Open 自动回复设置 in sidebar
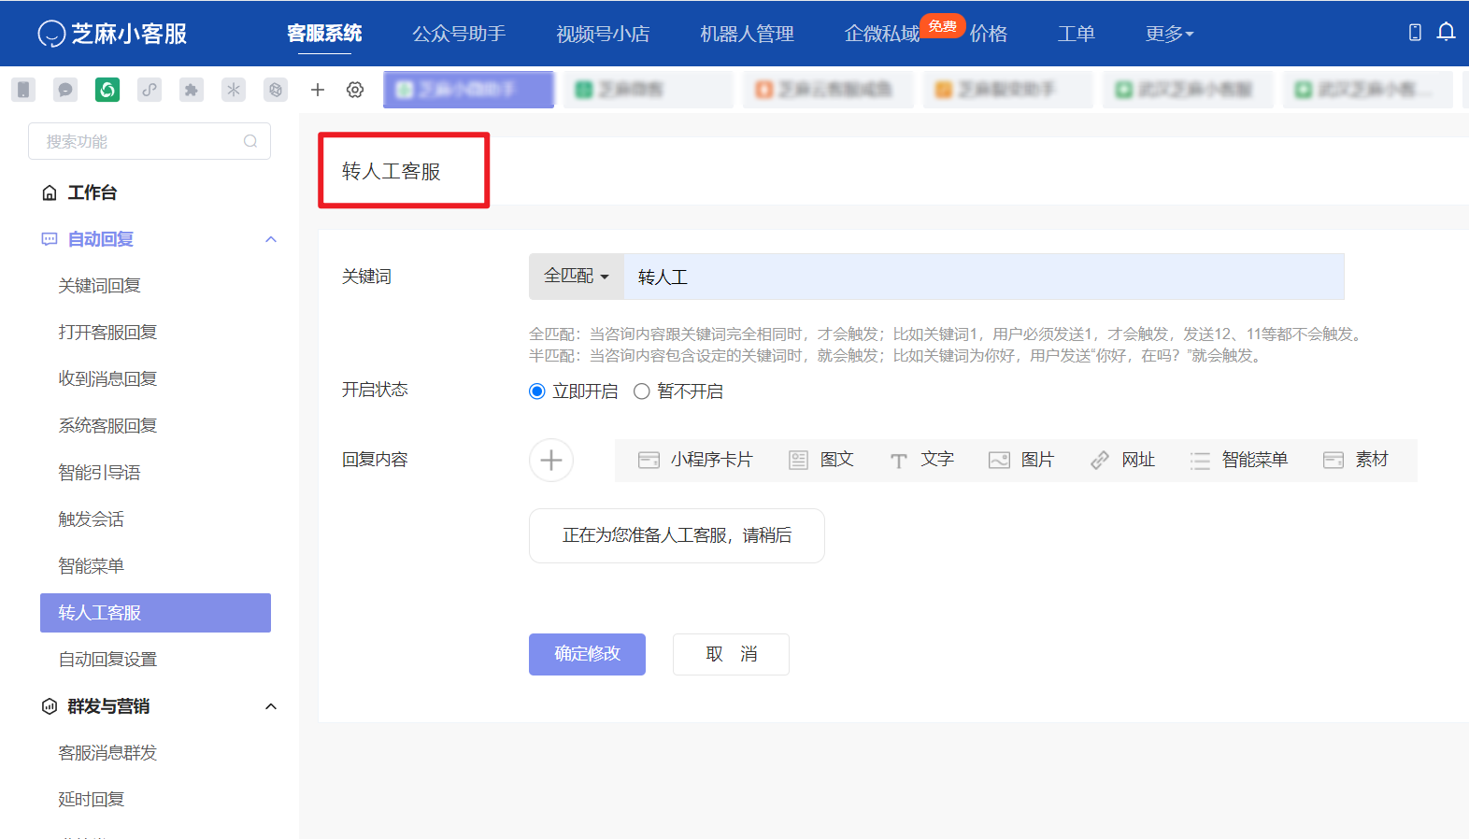This screenshot has height=839, width=1469. click(107, 660)
